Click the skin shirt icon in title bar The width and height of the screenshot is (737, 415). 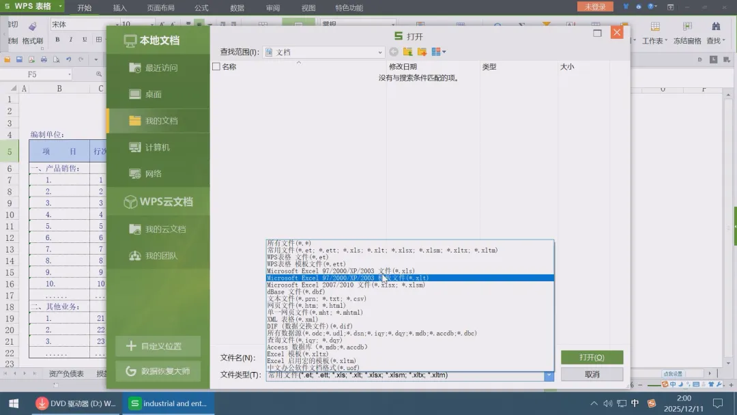(626, 7)
